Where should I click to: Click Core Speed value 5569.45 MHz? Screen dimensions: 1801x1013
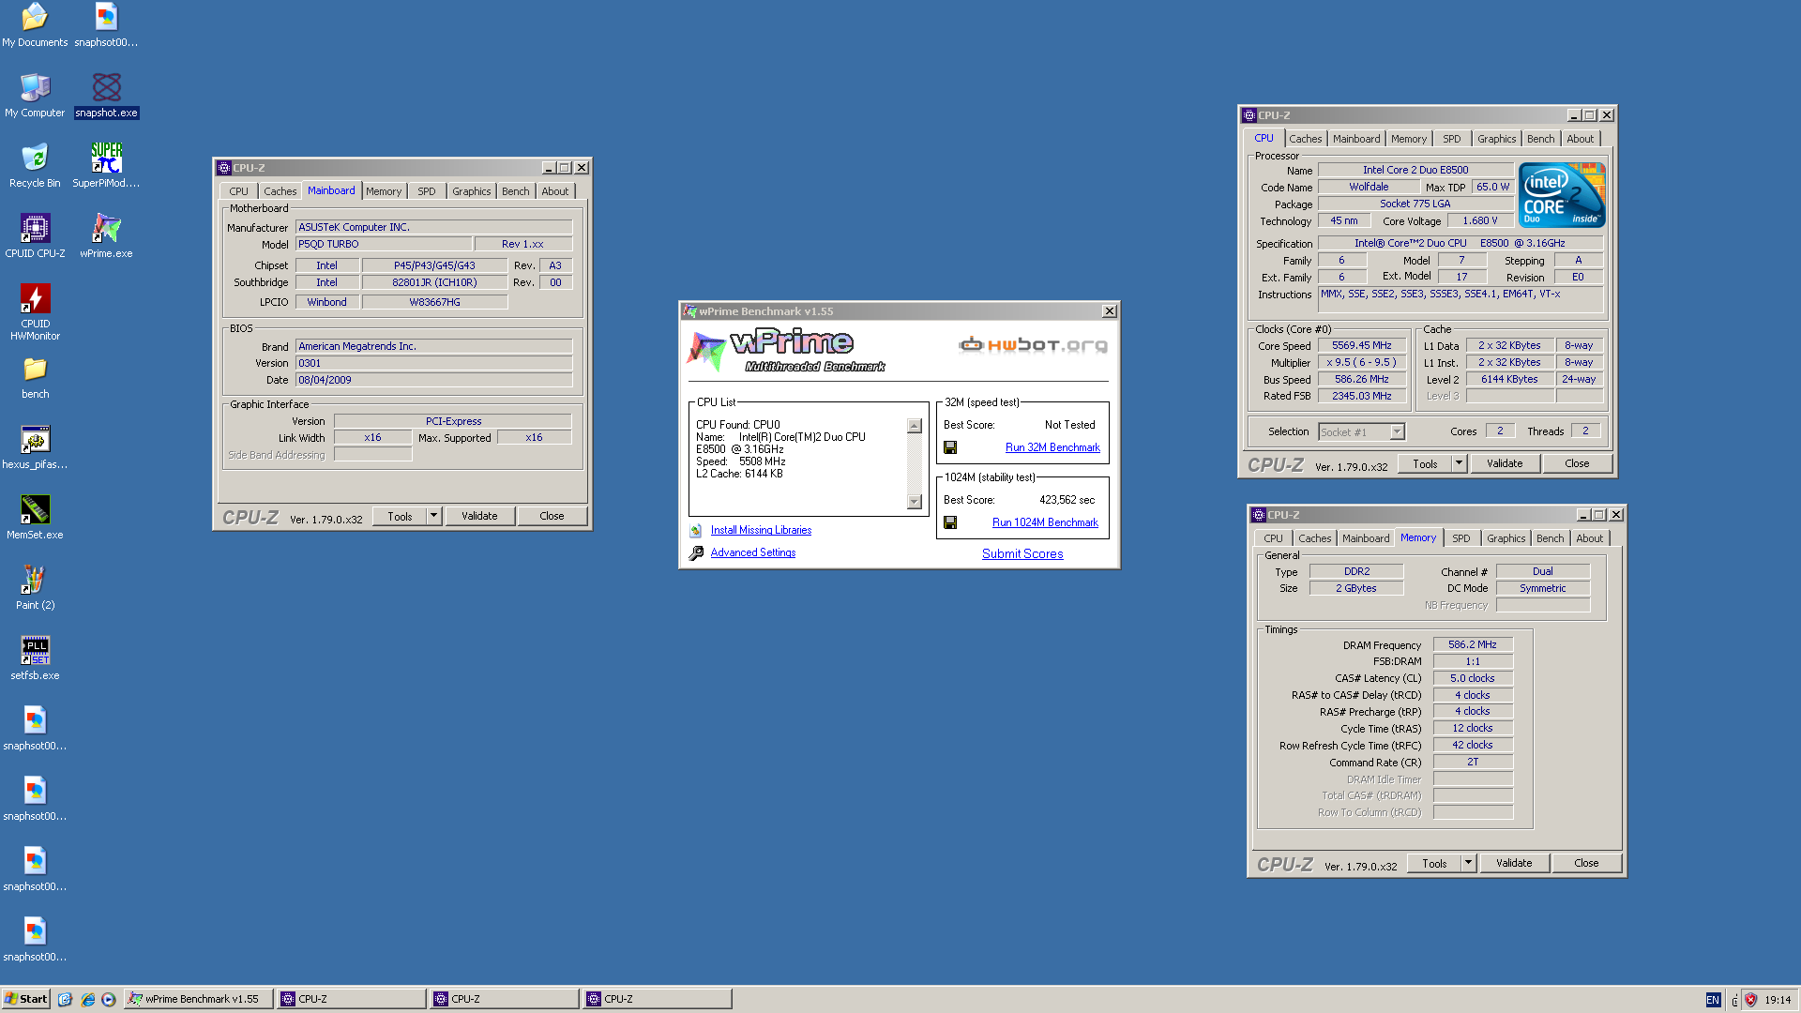pyautogui.click(x=1361, y=346)
